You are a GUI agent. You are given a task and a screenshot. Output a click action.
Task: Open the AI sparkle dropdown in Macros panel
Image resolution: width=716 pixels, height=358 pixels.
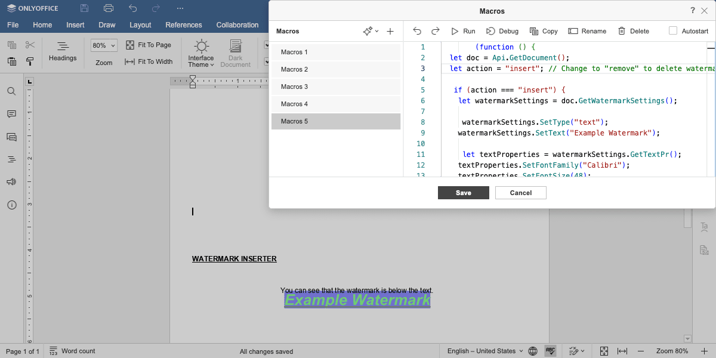[371, 31]
